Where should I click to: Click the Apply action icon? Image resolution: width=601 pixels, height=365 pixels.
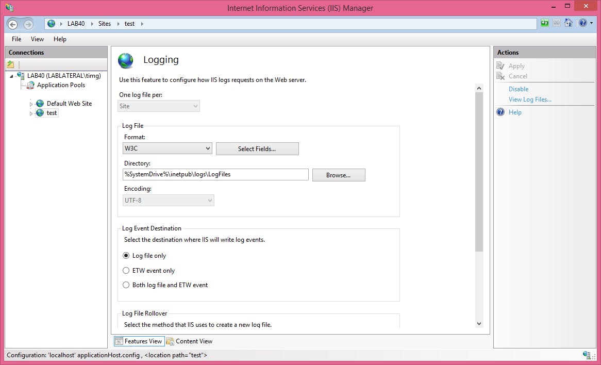point(500,66)
